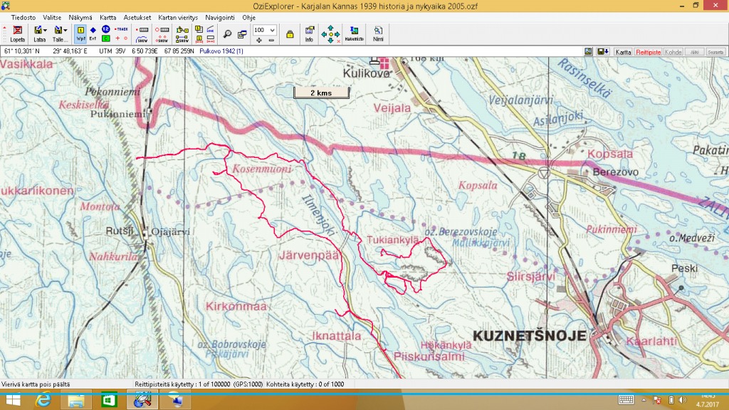Click the map arrows navigation icon

[x=330, y=33]
